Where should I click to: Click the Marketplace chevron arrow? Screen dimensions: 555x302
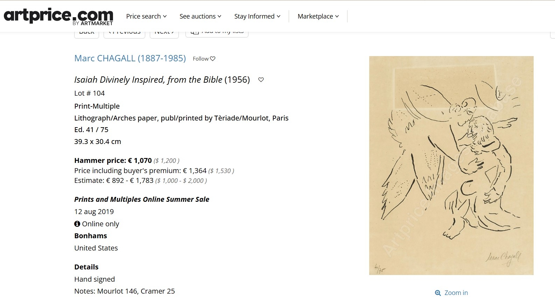pyautogui.click(x=337, y=16)
